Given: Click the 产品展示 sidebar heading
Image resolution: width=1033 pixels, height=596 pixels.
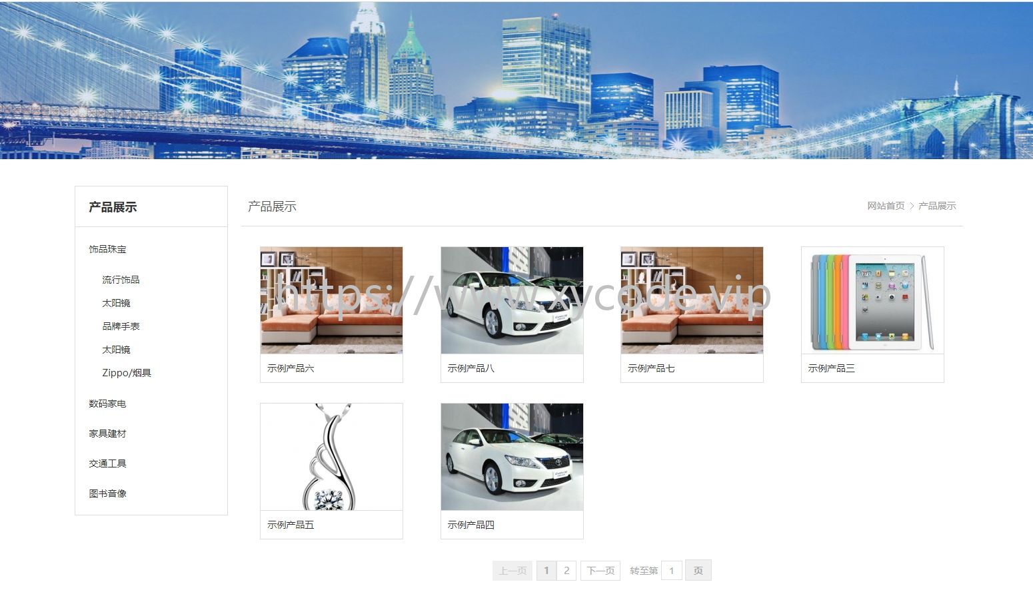Looking at the screenshot, I should coord(113,207).
